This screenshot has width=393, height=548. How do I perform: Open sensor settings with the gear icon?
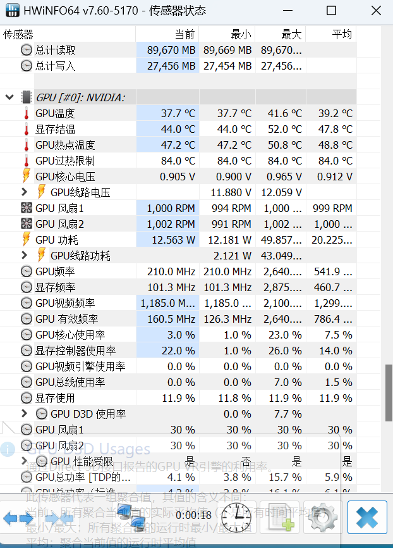click(x=322, y=518)
